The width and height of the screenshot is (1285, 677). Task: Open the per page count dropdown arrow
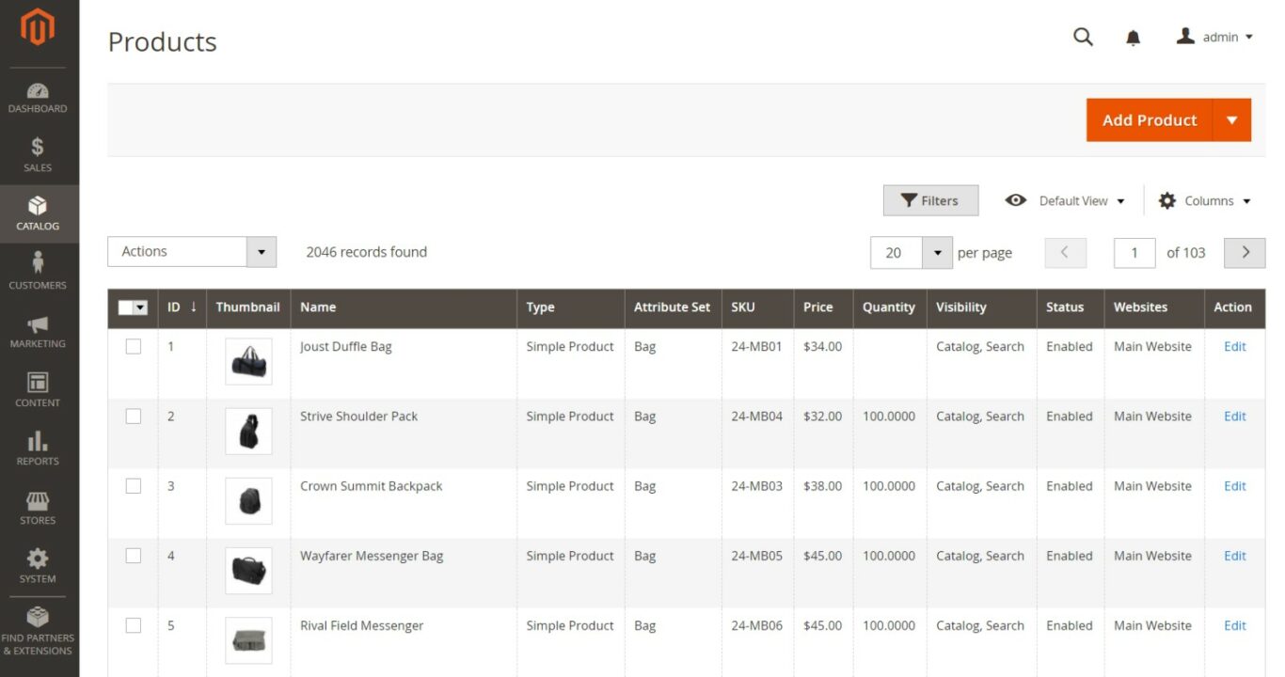click(x=937, y=252)
